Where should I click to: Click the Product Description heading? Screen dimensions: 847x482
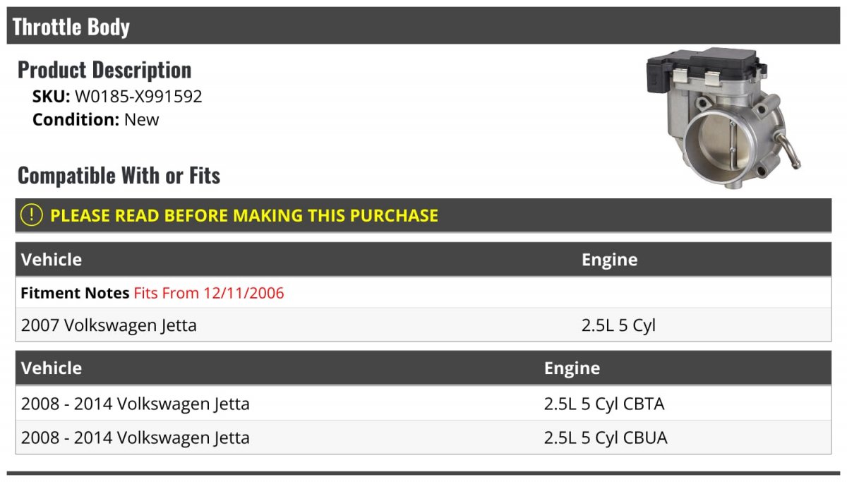[x=104, y=70]
